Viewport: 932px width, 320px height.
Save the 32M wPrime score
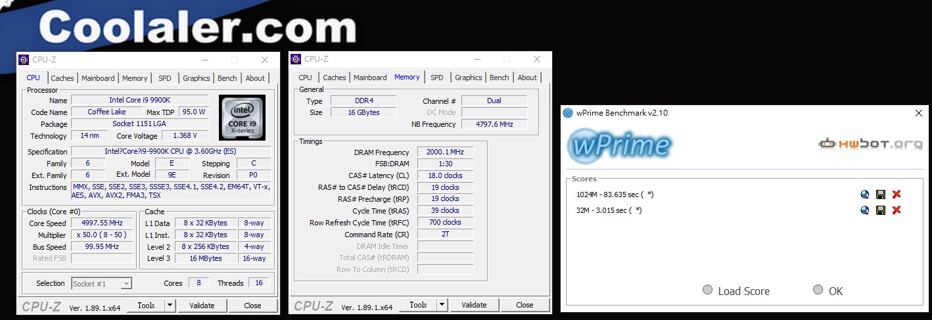click(881, 210)
